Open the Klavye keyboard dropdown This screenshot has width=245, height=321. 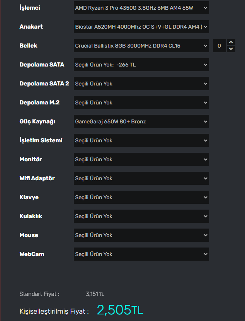click(x=141, y=197)
